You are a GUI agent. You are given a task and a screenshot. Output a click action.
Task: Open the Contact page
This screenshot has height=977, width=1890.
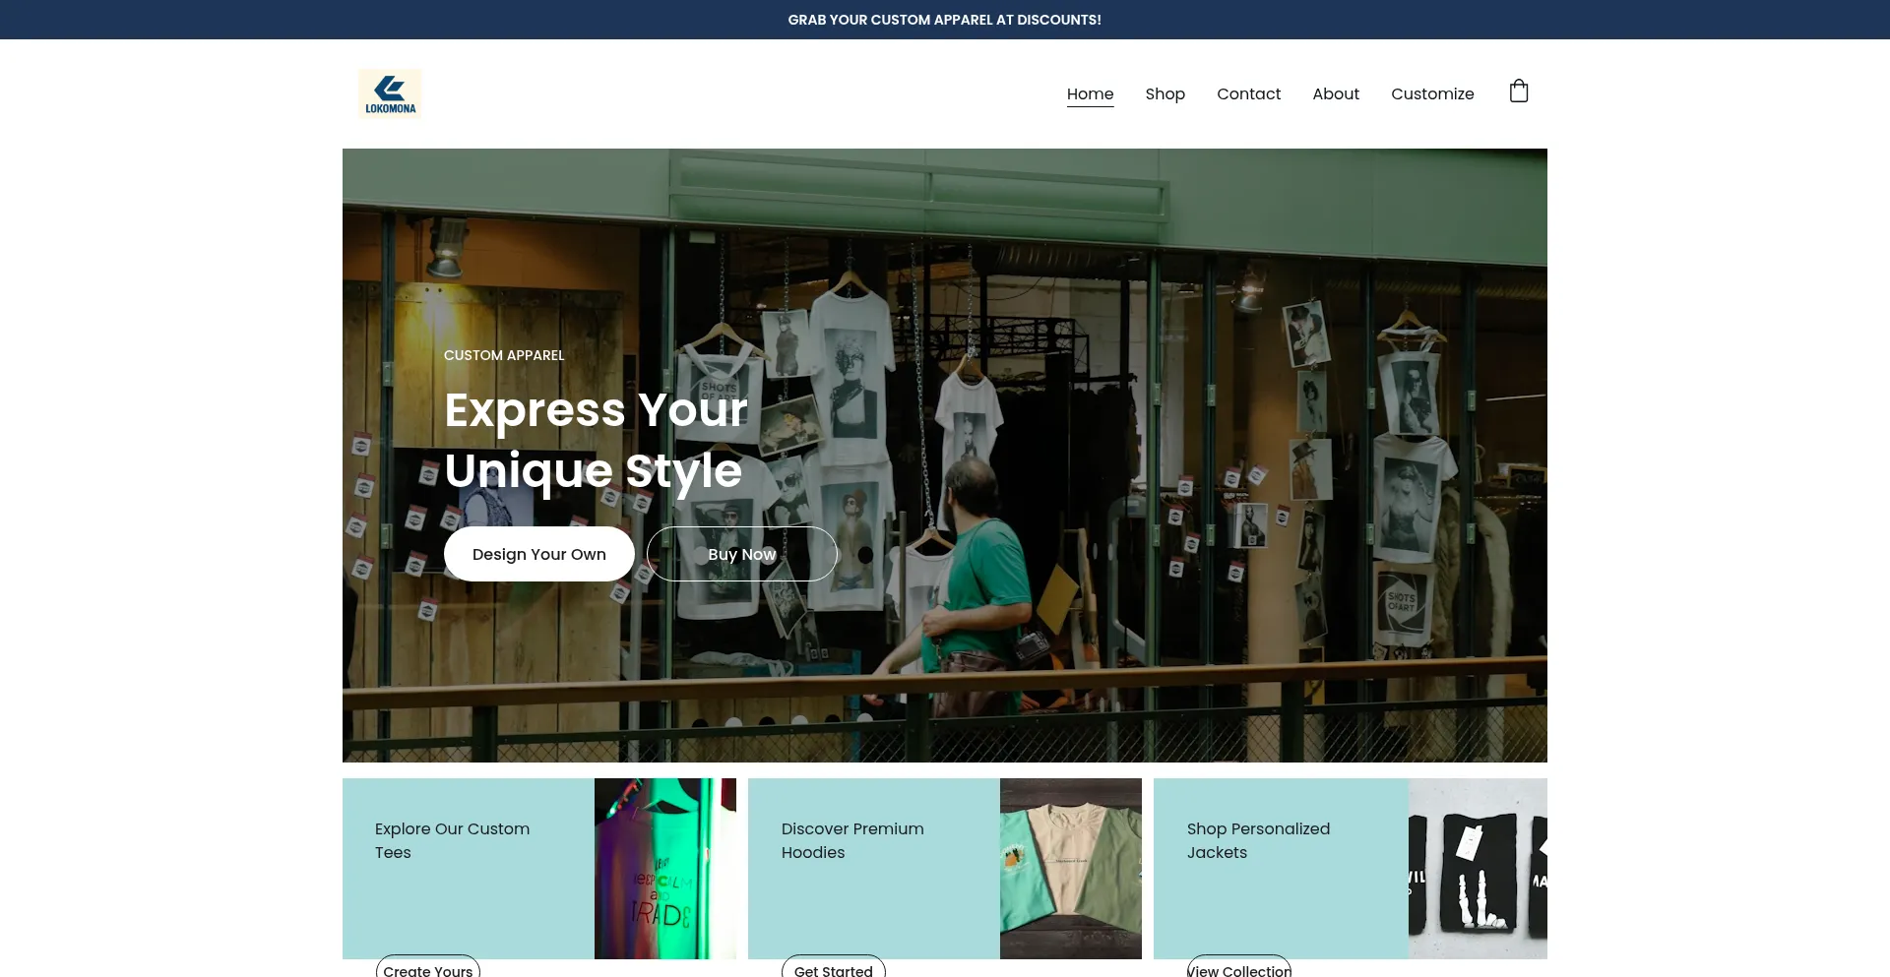pyautogui.click(x=1248, y=94)
